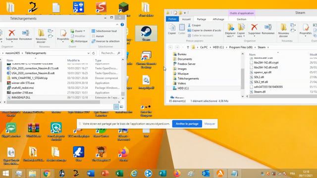The image size is (317, 178).
Task: Open quick access toolbar dropdown in Steam window
Action: click(x=185, y=13)
